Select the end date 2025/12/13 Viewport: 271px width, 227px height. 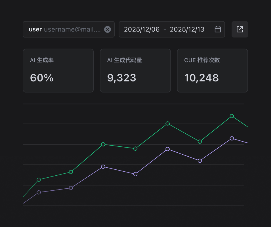(187, 29)
